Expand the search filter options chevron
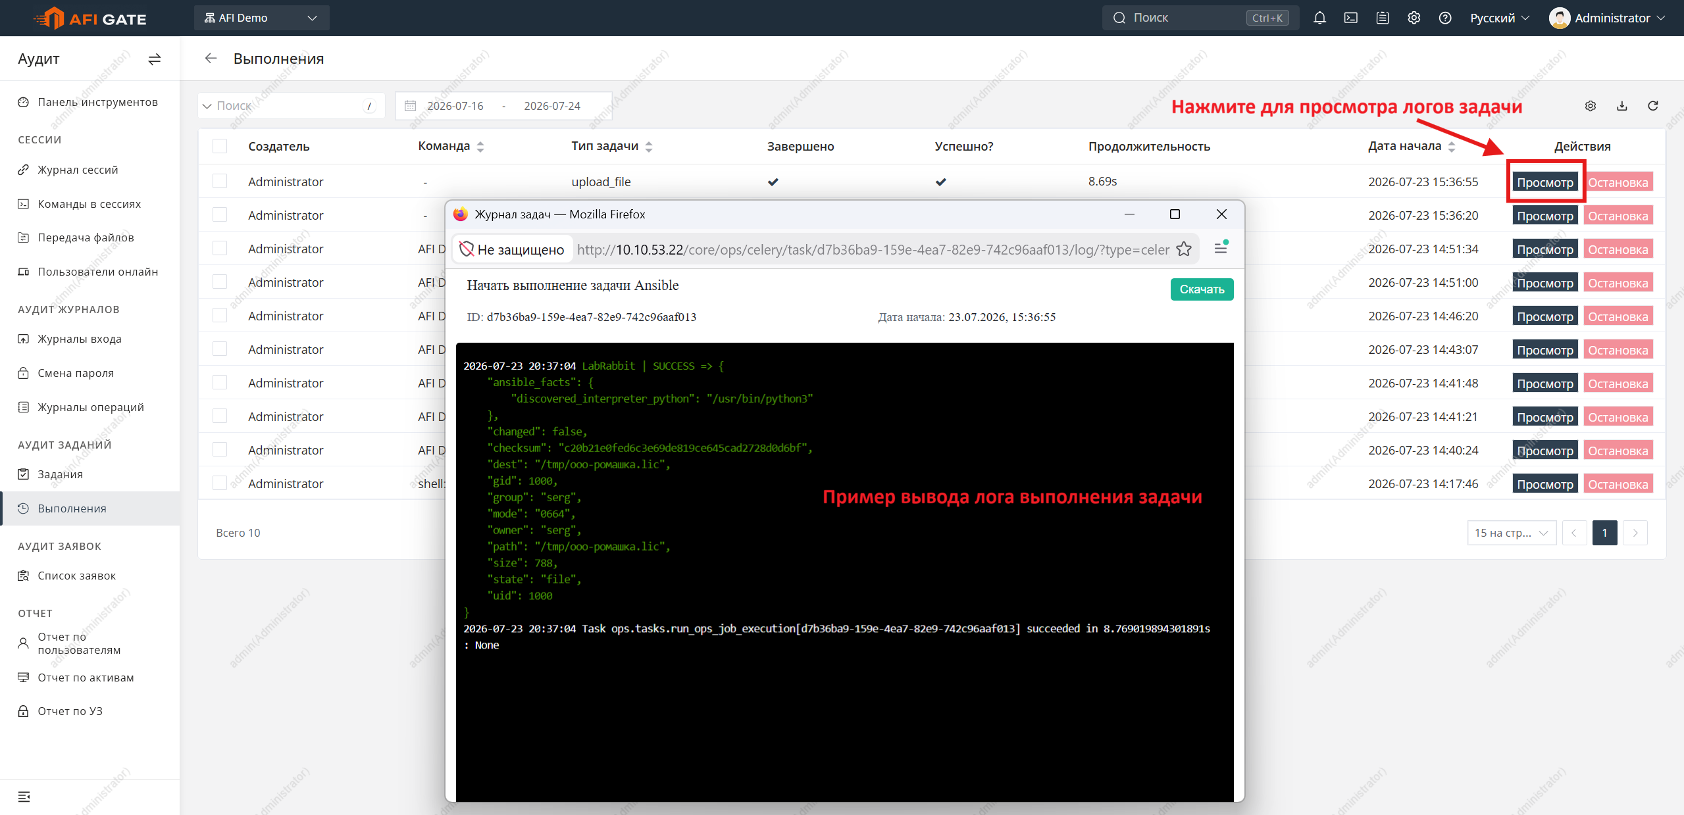The width and height of the screenshot is (1684, 815). coord(207,106)
